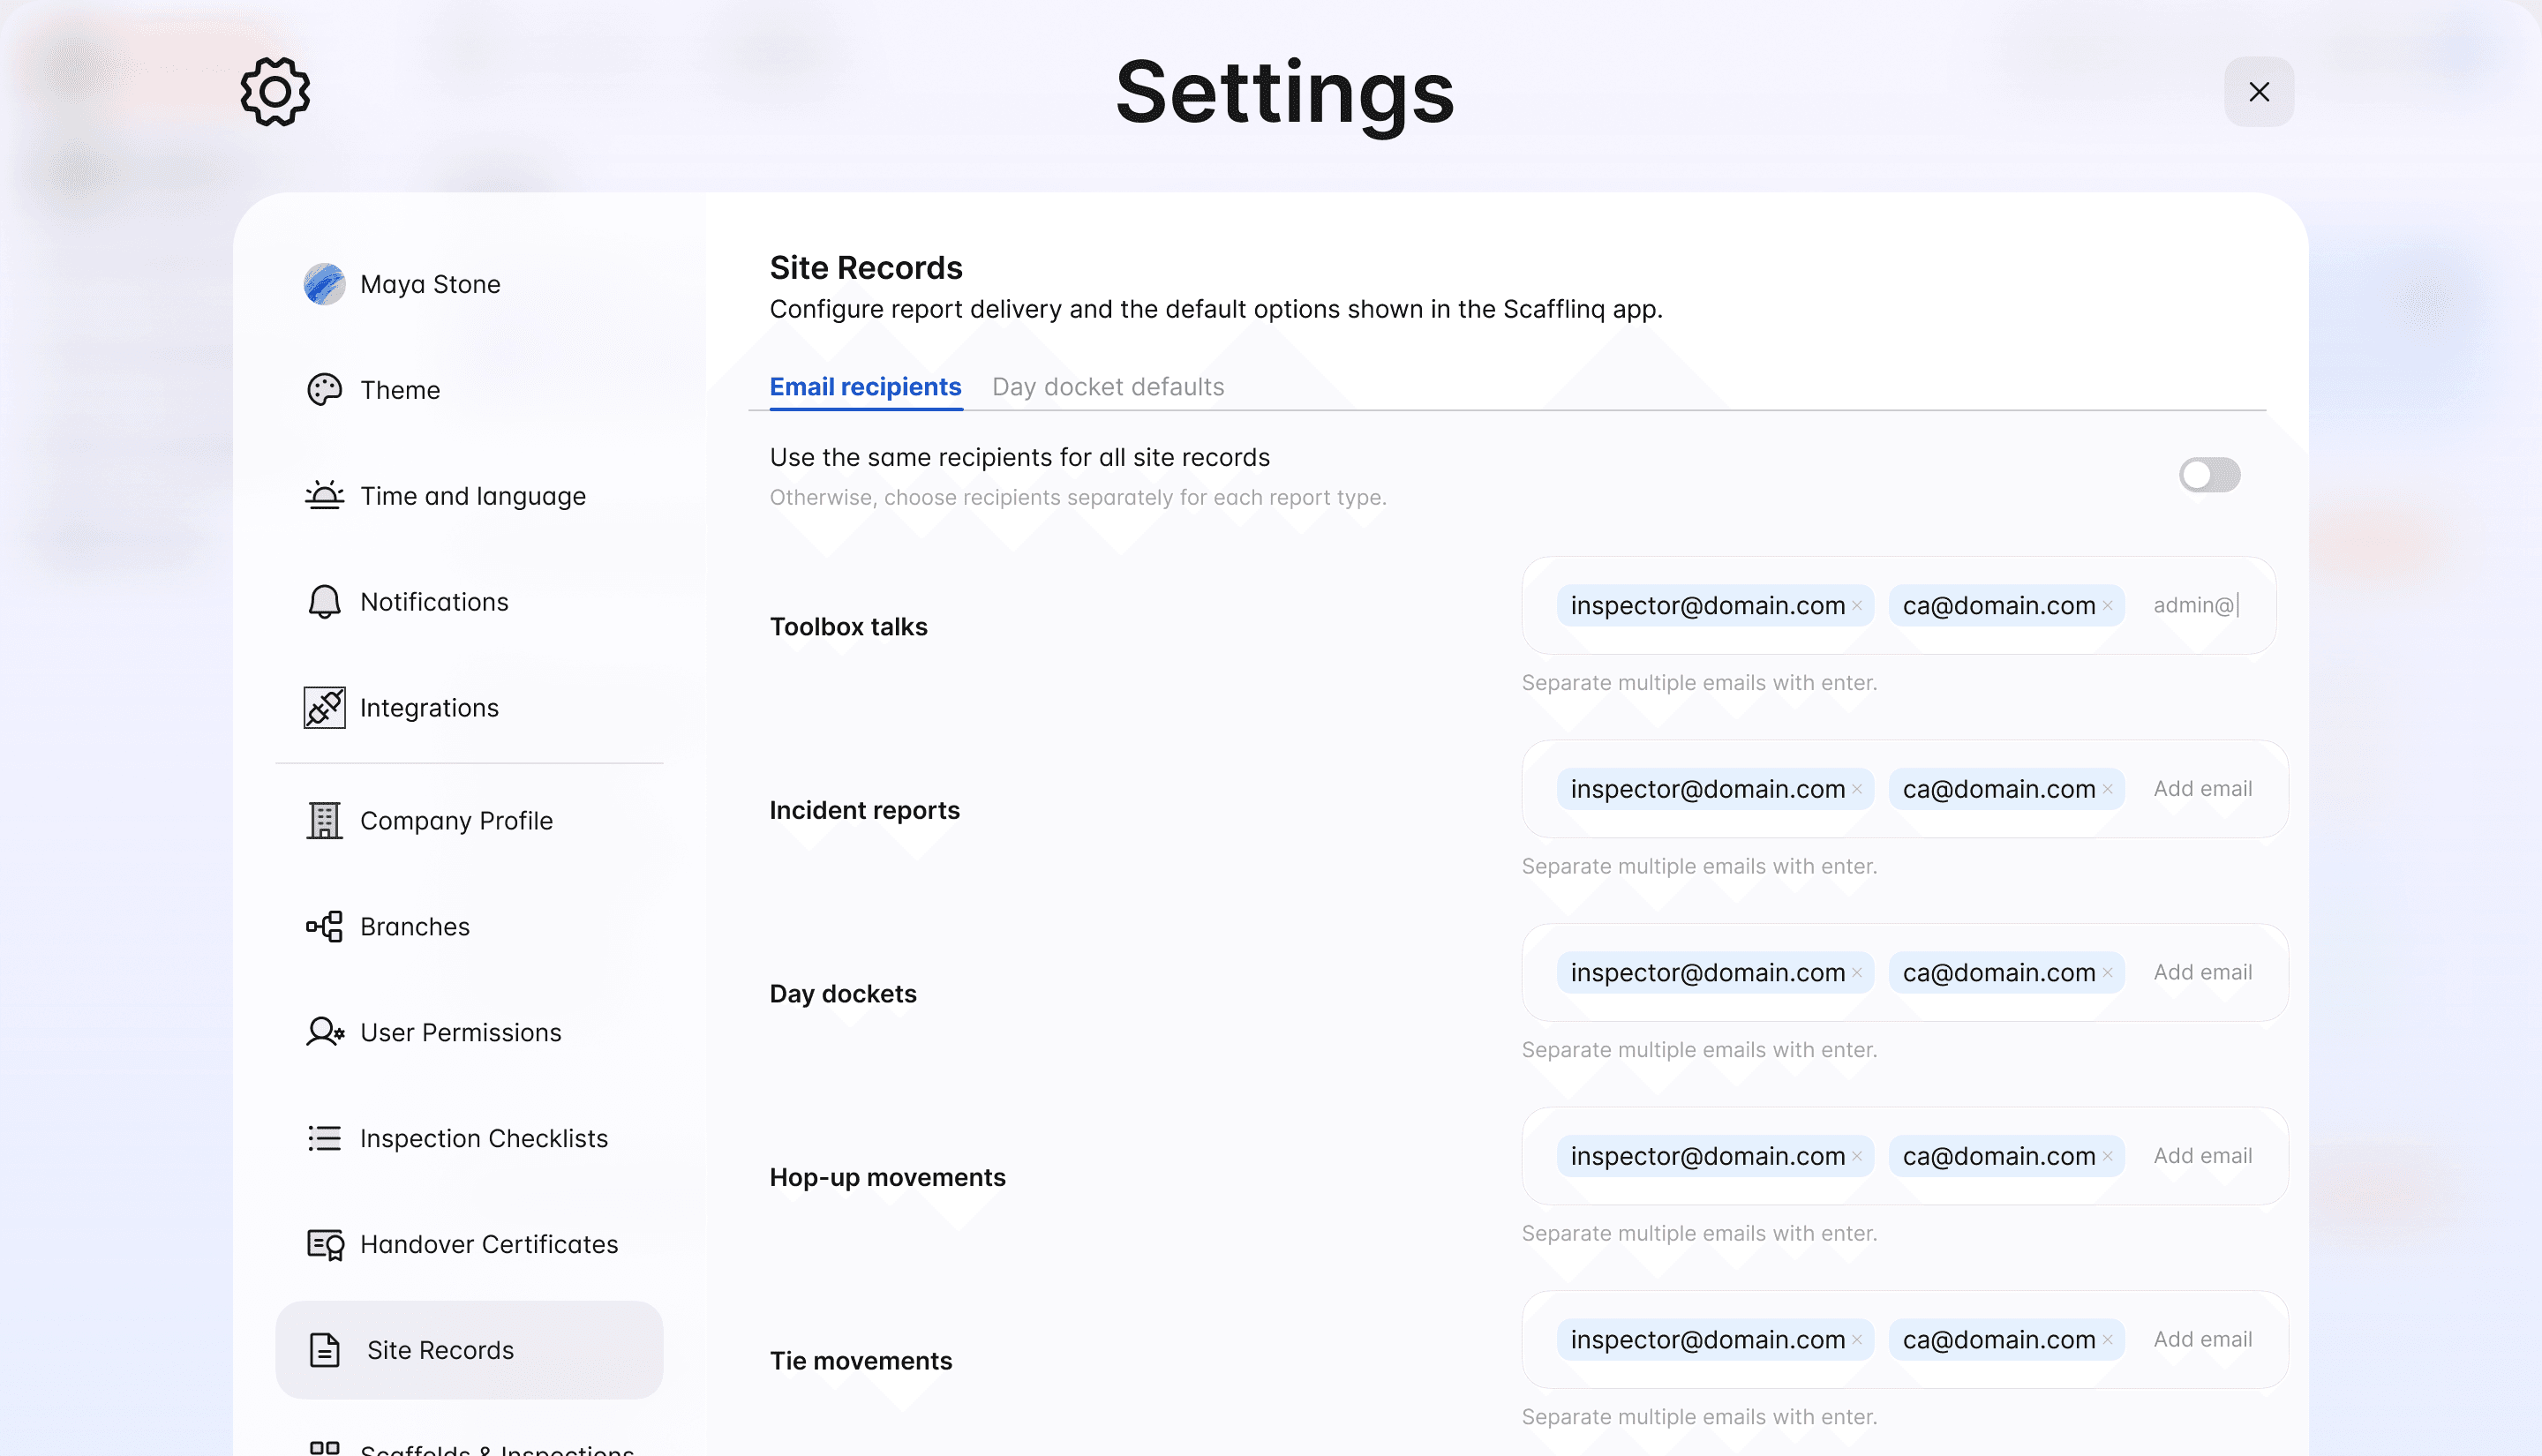Remove ca@domain.com from Day dockets
This screenshot has height=1456, width=2542.
2107,973
